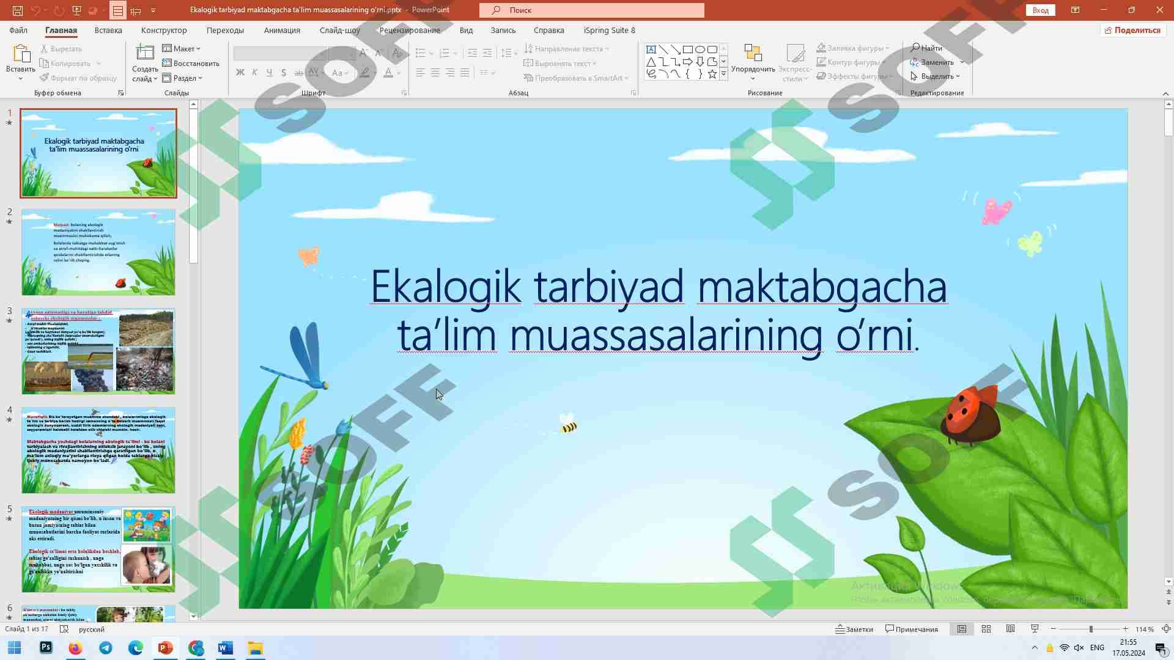Expand the shapes gallery more arrow
Image resolution: width=1174 pixels, height=660 pixels.
pyautogui.click(x=723, y=74)
